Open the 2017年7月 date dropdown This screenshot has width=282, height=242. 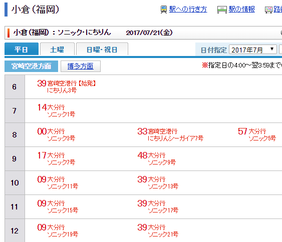coord(252,49)
